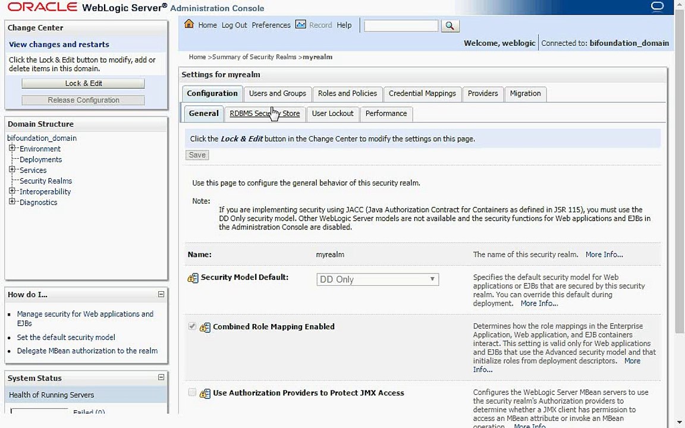Click the Home house icon
This screenshot has height=428, width=685.
[188, 24]
